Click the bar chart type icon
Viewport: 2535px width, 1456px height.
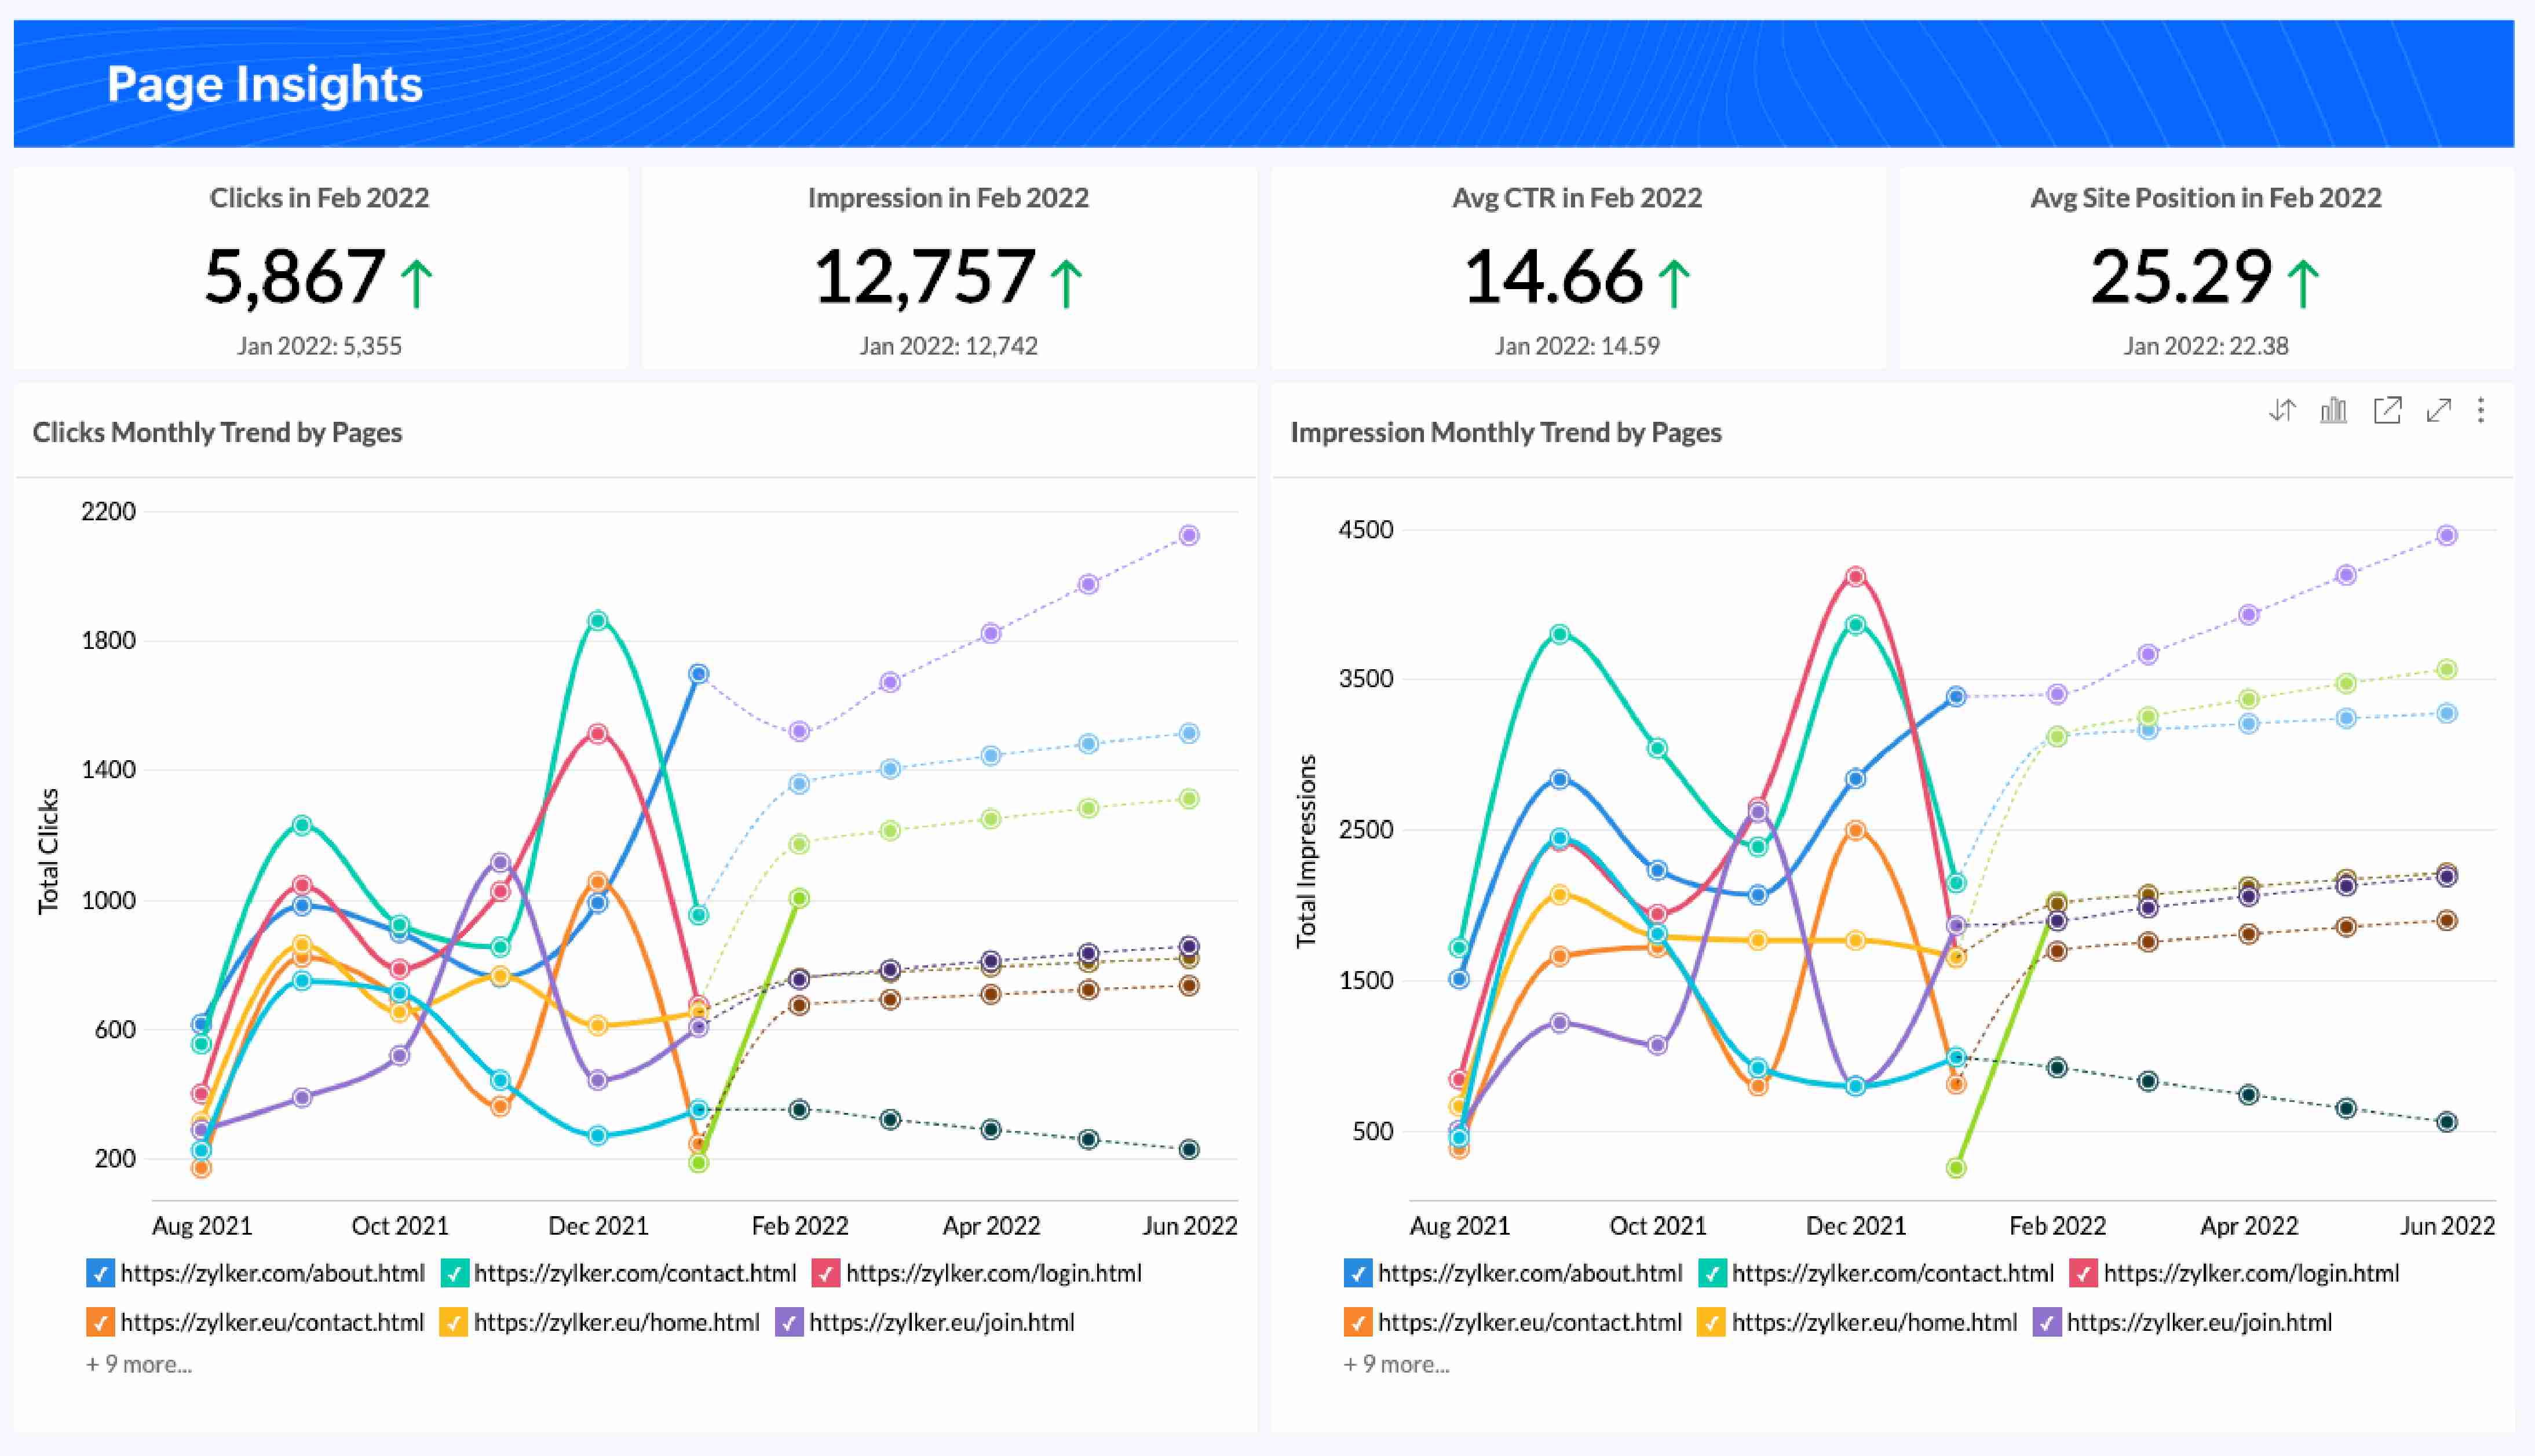[2333, 410]
